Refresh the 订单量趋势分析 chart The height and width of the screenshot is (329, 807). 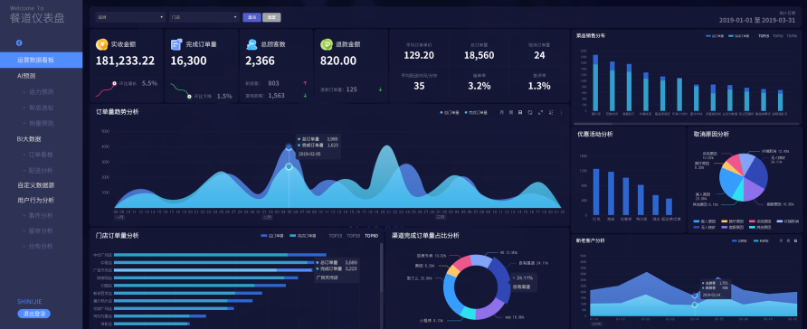pyautogui.click(x=530, y=112)
